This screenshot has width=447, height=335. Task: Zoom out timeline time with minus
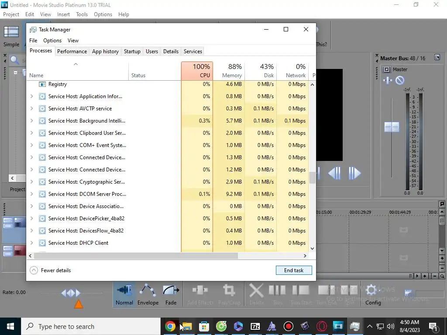click(x=434, y=276)
